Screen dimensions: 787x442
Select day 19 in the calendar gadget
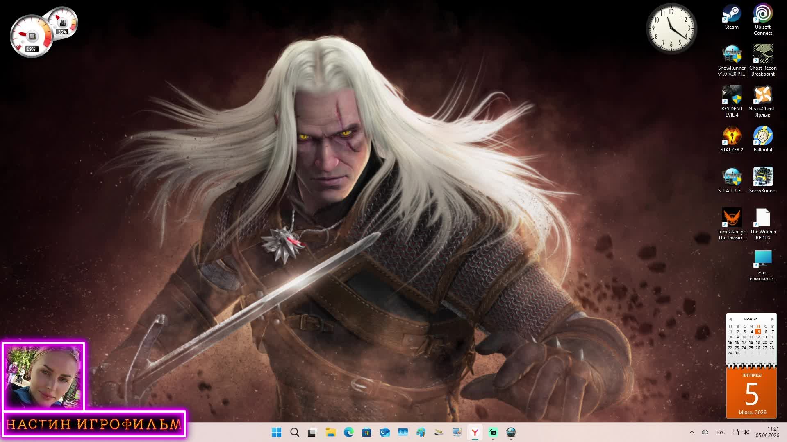758,343
